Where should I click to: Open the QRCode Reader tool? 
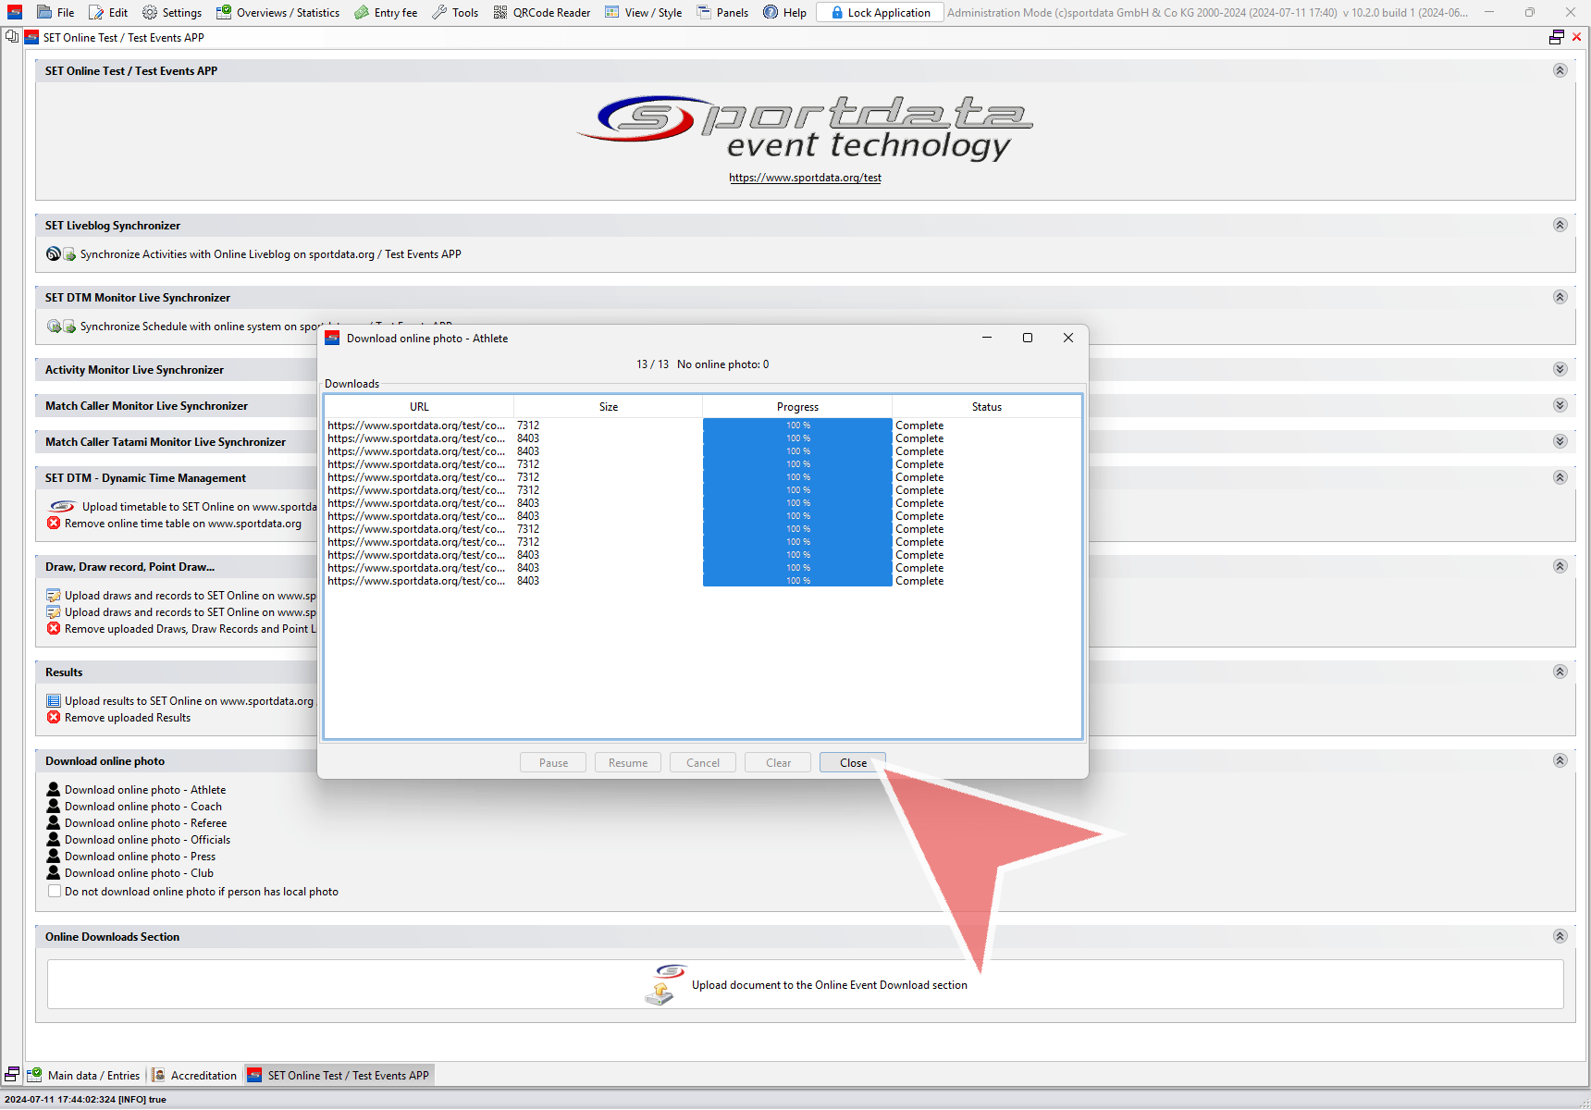coord(542,13)
